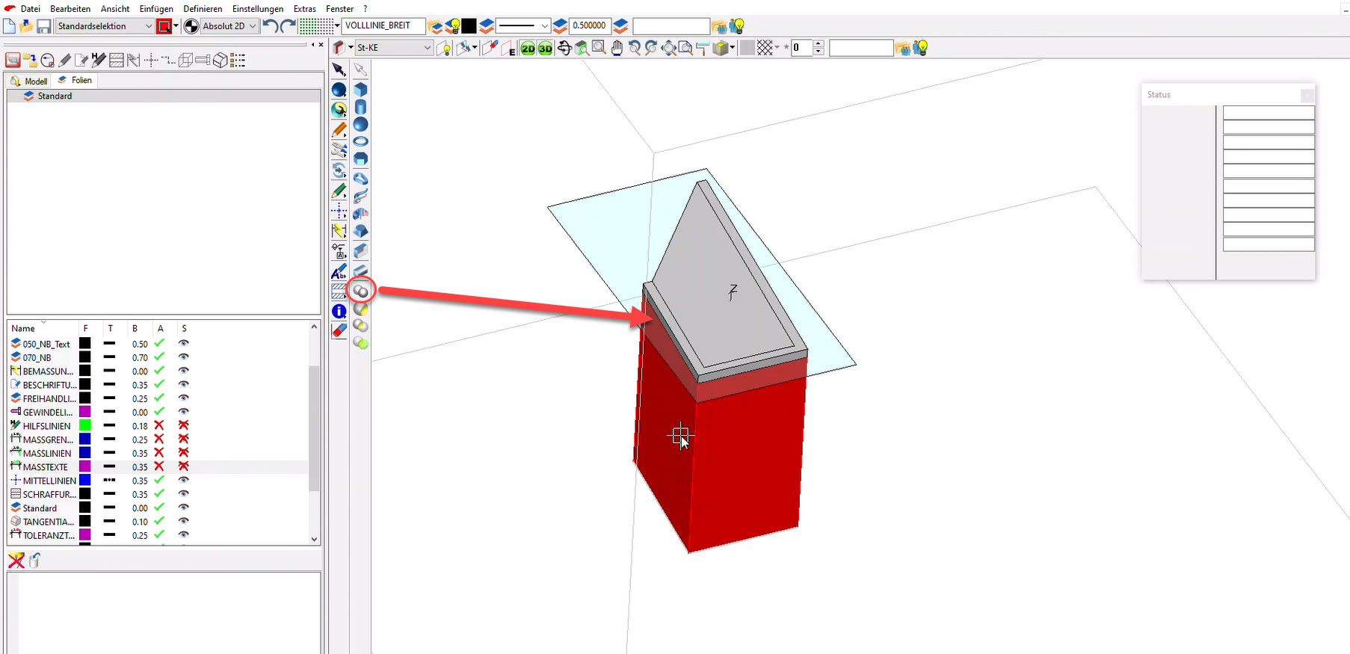Switch to 2D view mode
Image resolution: width=1350 pixels, height=654 pixels.
pyautogui.click(x=528, y=49)
